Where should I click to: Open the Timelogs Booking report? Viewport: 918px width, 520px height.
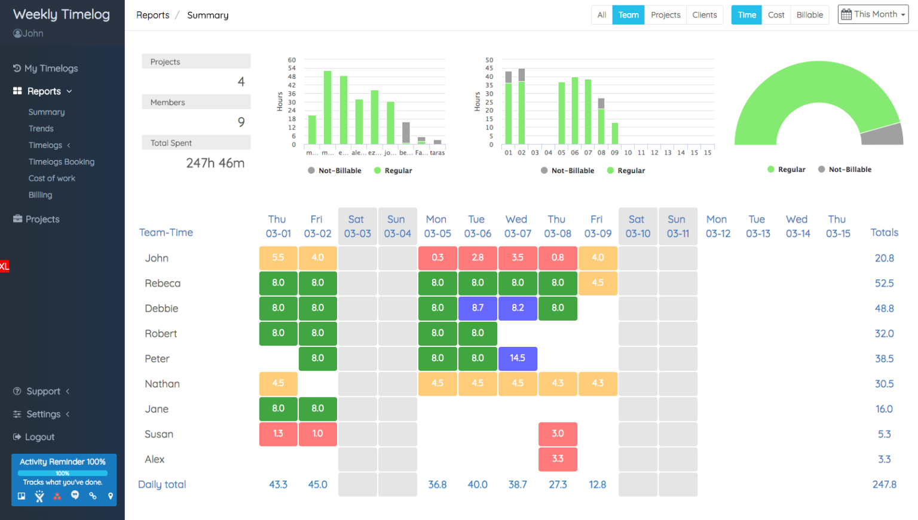click(x=61, y=161)
